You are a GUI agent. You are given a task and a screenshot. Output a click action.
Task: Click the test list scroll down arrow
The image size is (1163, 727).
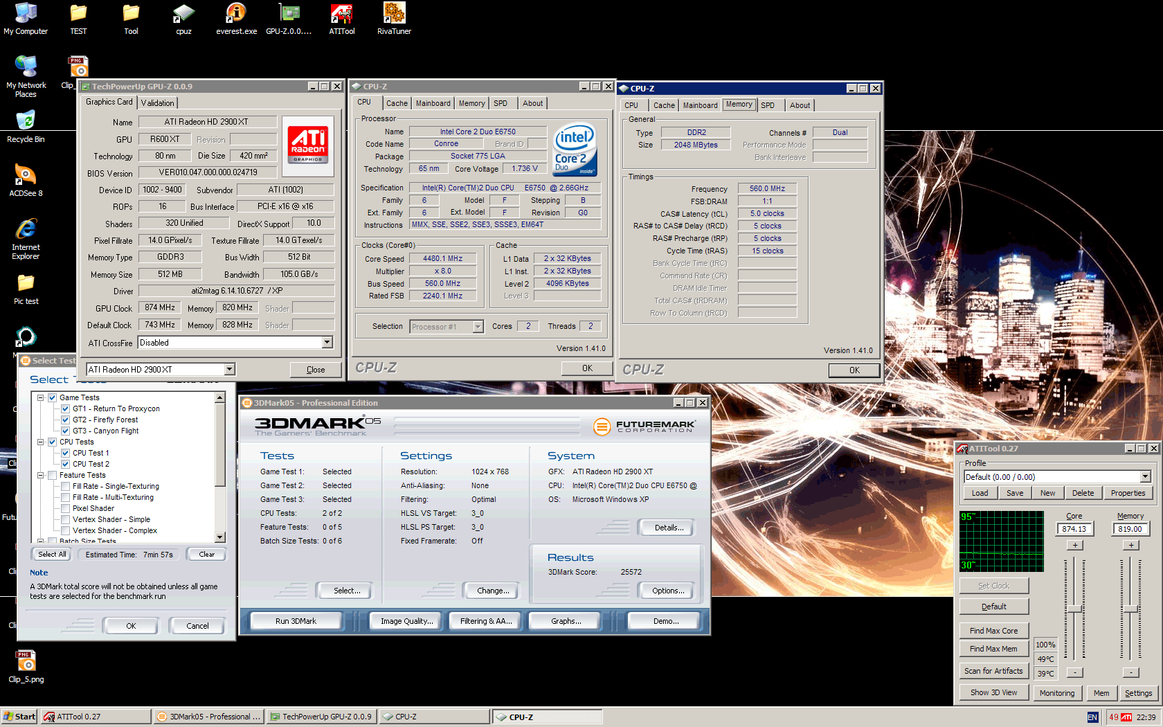pyautogui.click(x=219, y=537)
